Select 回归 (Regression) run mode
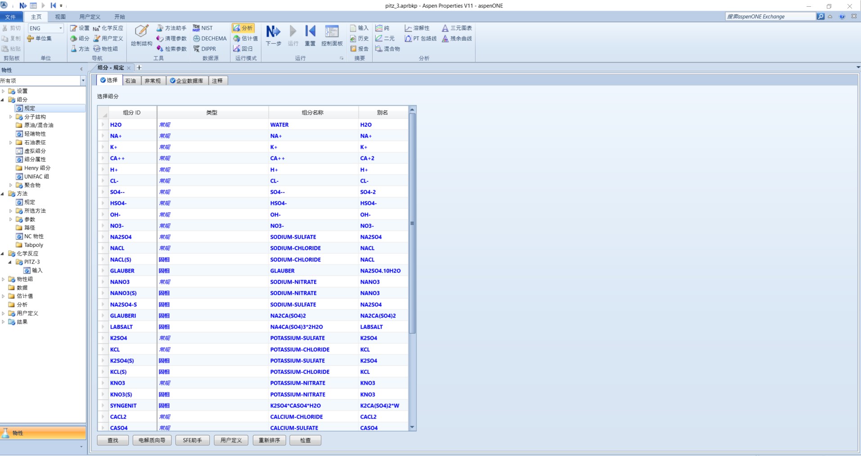The width and height of the screenshot is (861, 456). click(243, 49)
